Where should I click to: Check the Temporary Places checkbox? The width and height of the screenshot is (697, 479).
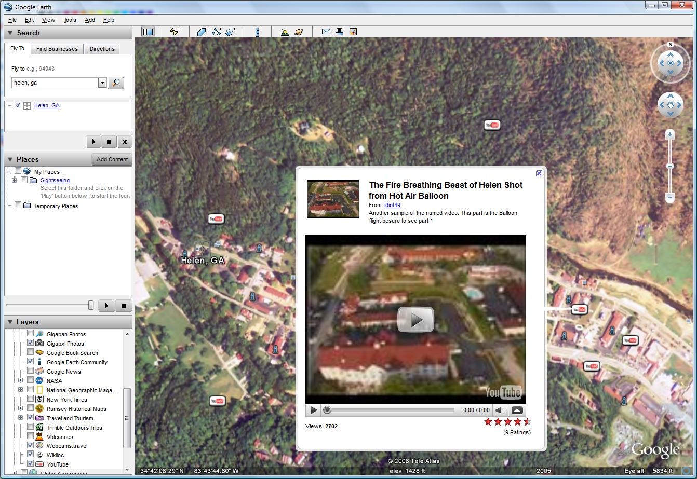(x=18, y=206)
